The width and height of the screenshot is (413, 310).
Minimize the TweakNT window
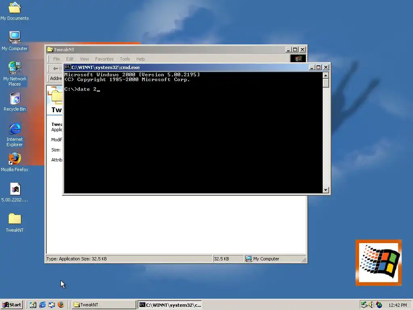(x=288, y=50)
